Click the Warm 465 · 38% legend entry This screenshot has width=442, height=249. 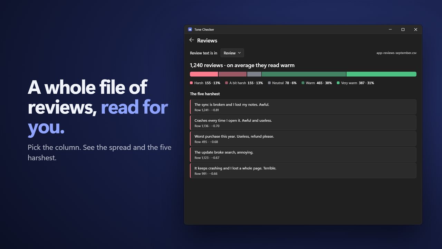tap(317, 83)
